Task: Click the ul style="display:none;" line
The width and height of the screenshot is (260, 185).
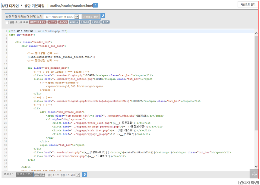Action: coord(66,119)
